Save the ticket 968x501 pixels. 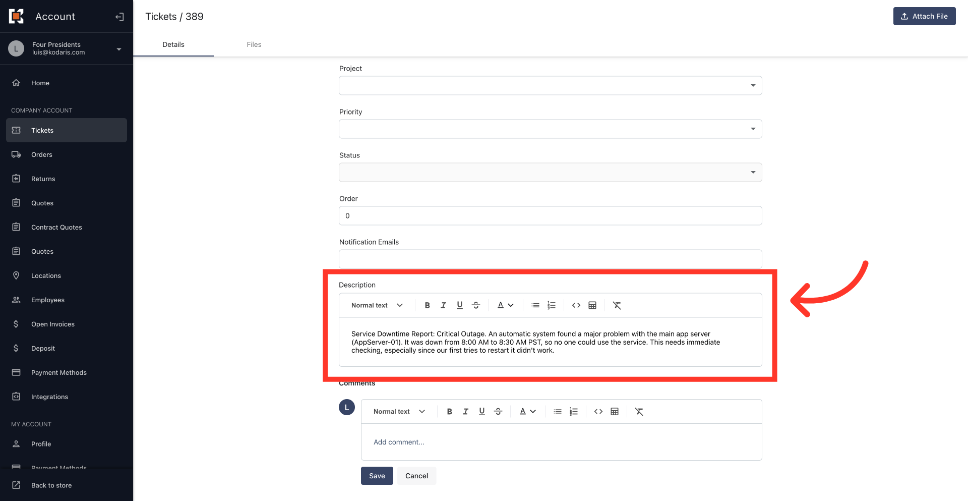377,476
